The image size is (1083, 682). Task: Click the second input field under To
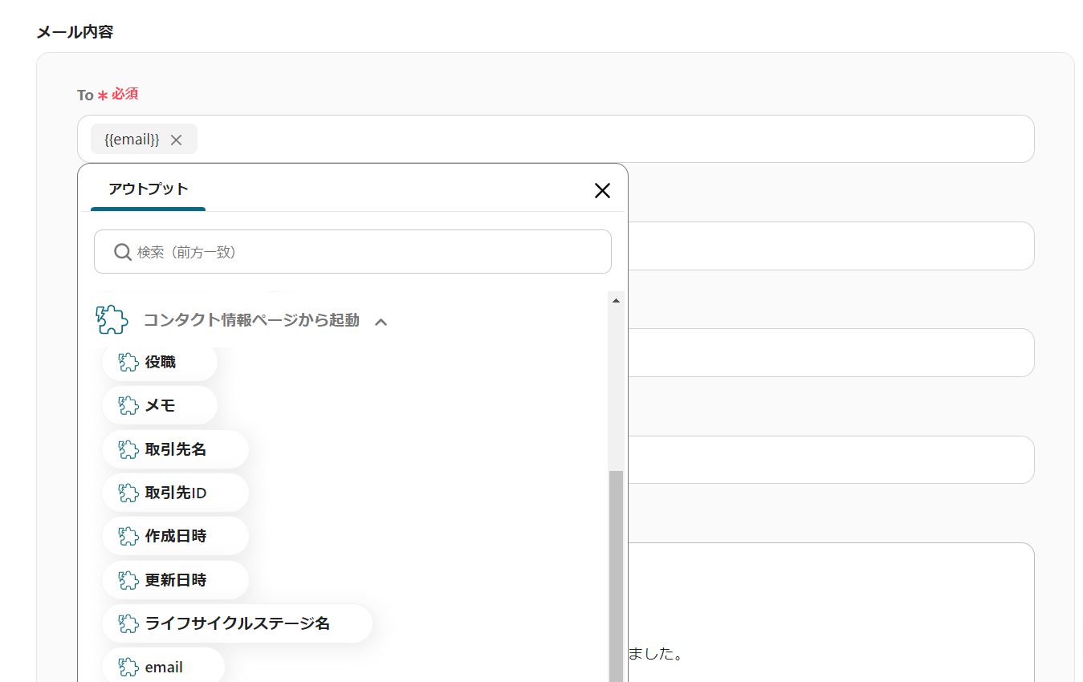[831, 246]
